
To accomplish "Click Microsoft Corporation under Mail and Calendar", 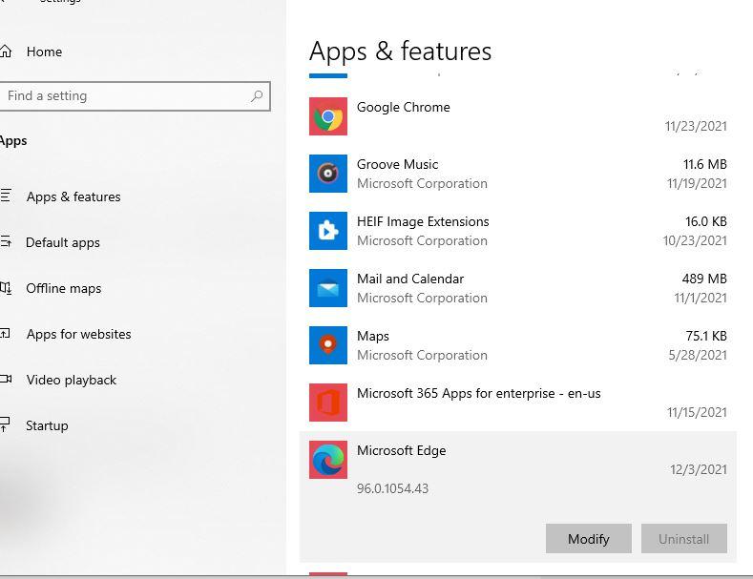I will pyautogui.click(x=422, y=299).
